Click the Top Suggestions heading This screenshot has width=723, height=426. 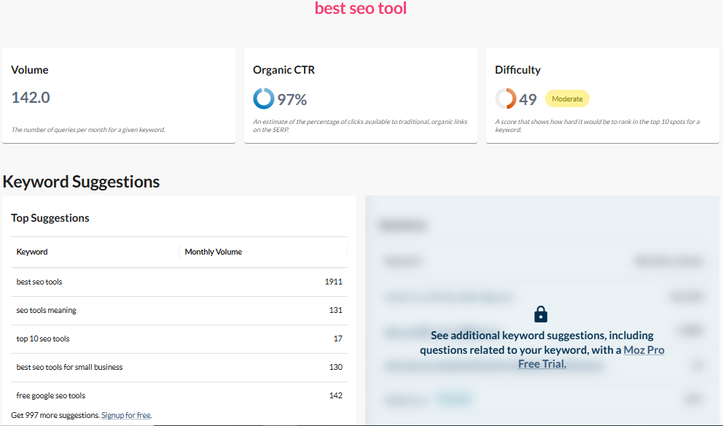pyautogui.click(x=50, y=218)
